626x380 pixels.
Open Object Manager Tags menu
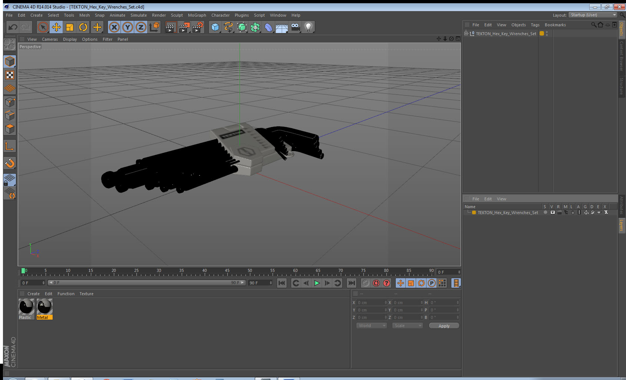pos(535,25)
